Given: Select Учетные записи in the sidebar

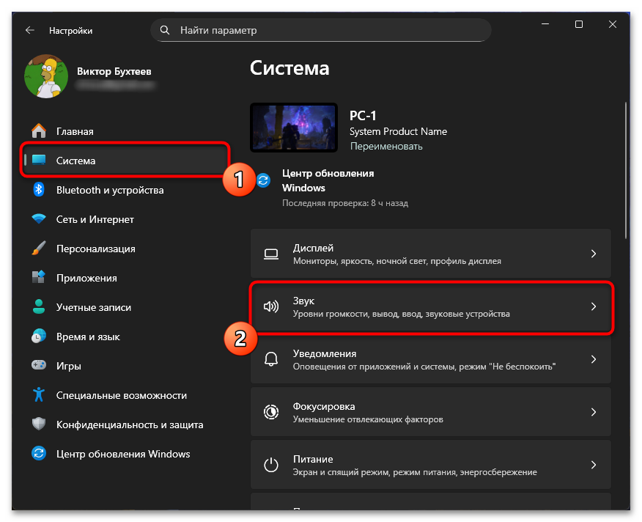Looking at the screenshot, I should click(88, 306).
